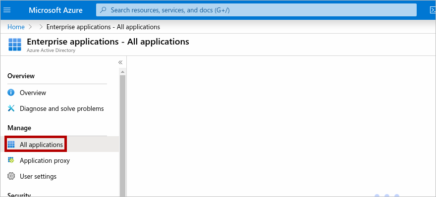
Task: Click the blue Overview info icon
Action: tap(11, 93)
